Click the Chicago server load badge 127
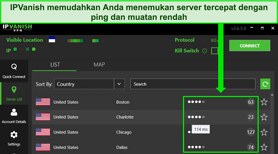278x154 pixels. pos(251,132)
